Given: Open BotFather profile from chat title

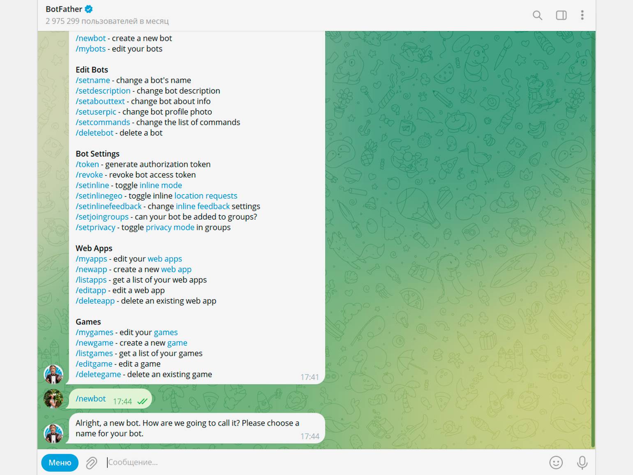Looking at the screenshot, I should tap(64, 9).
